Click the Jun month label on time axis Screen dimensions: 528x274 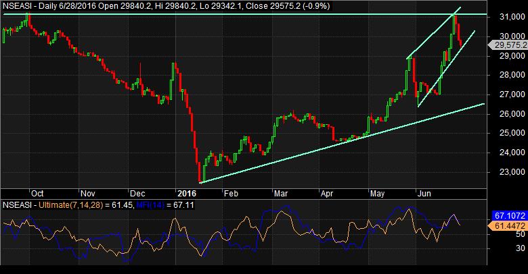click(x=424, y=194)
